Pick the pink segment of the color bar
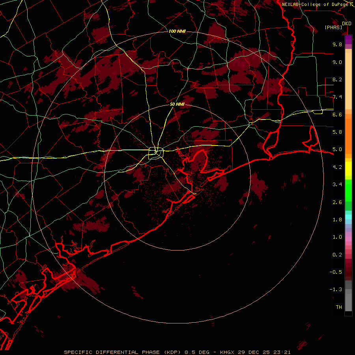 (x=348, y=239)
